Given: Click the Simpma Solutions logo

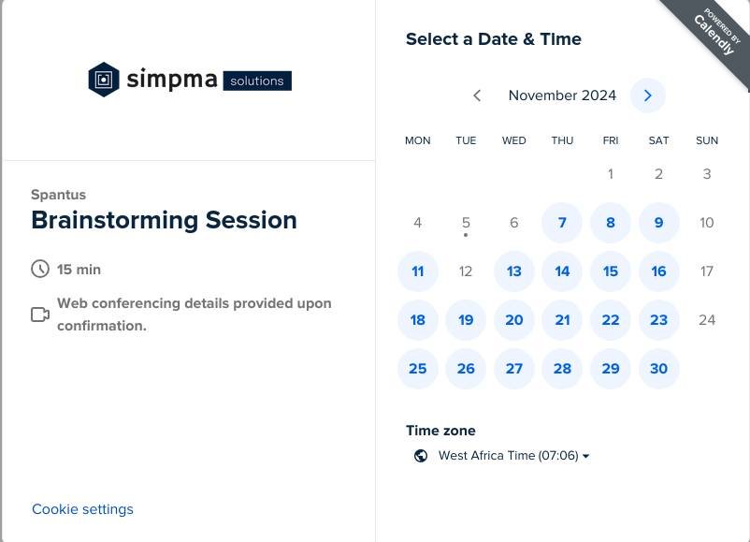Looking at the screenshot, I should point(190,81).
